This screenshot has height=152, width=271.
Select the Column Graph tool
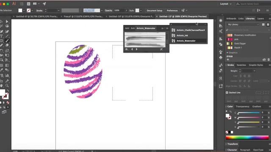point(7,76)
